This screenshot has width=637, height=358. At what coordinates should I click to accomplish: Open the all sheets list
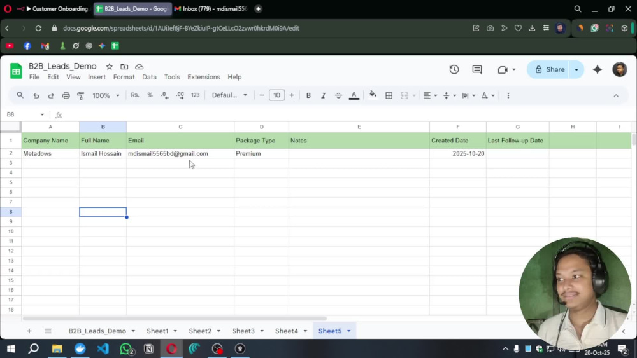point(48,331)
